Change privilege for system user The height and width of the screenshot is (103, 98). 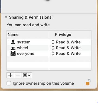66,42
